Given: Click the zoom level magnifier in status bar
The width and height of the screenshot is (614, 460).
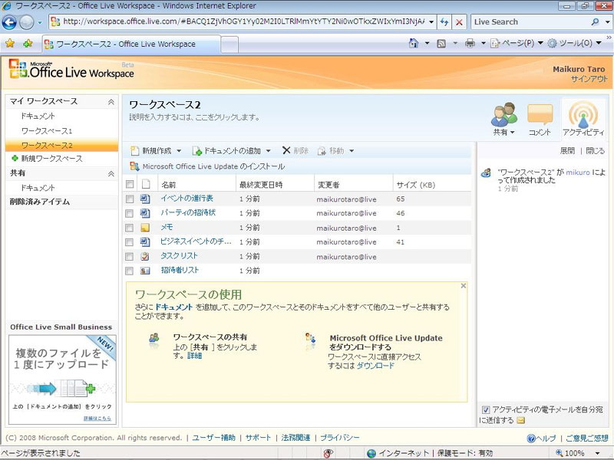Looking at the screenshot, I should tap(560, 453).
